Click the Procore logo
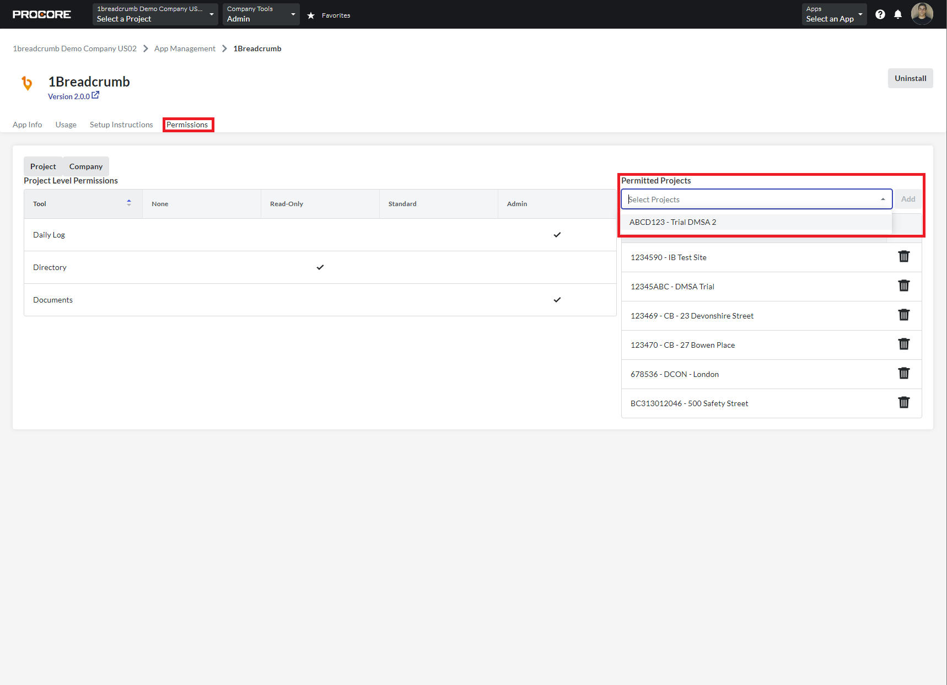The width and height of the screenshot is (947, 685). point(42,14)
